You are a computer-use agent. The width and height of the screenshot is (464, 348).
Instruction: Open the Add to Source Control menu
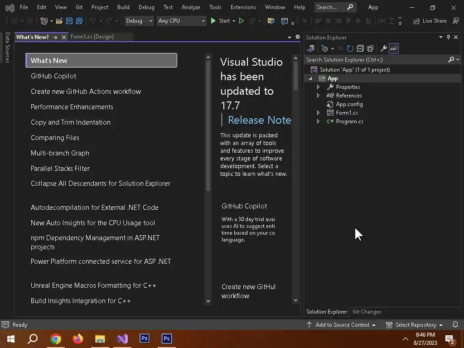tap(341, 324)
